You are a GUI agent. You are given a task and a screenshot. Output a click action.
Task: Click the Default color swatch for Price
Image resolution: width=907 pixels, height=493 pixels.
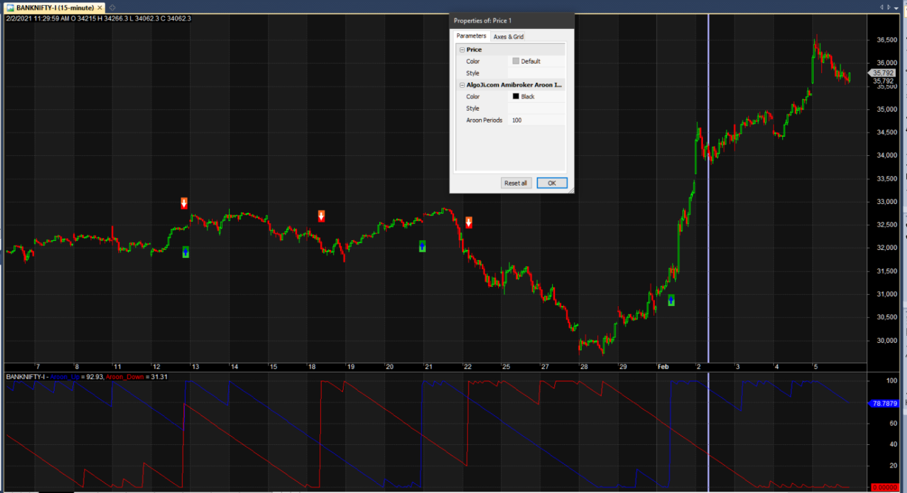pyautogui.click(x=517, y=61)
